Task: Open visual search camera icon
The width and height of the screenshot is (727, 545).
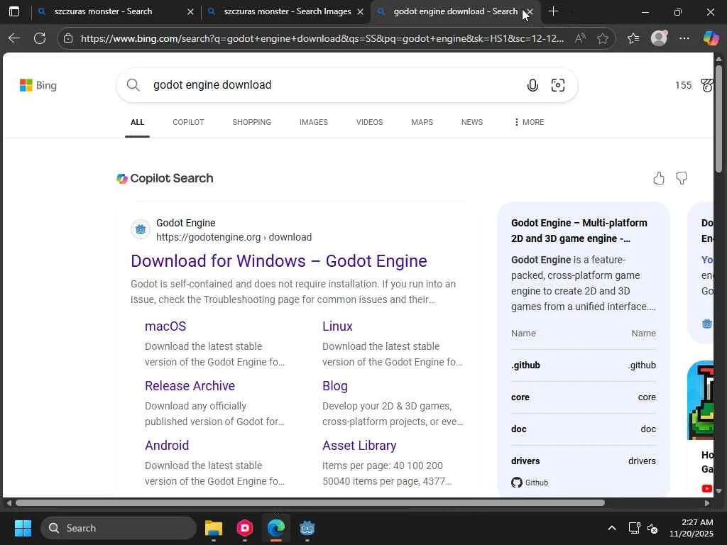Action: pyautogui.click(x=558, y=86)
